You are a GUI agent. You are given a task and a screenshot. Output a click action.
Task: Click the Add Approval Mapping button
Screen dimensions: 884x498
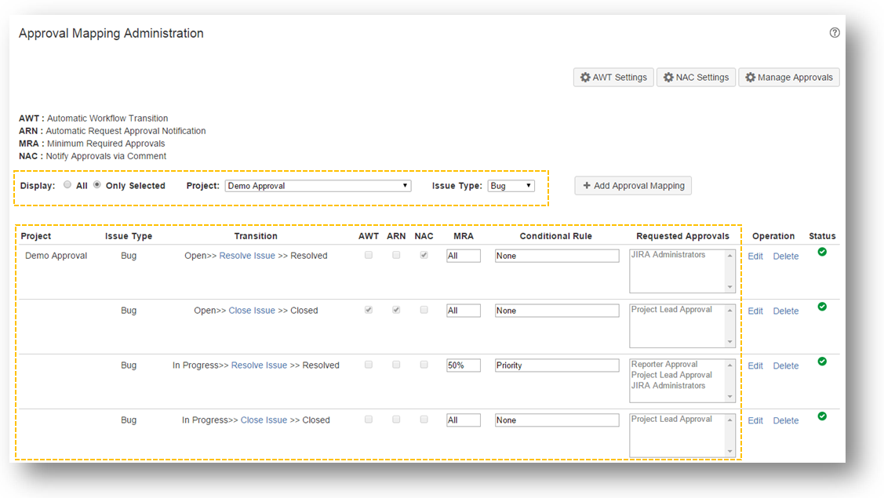click(633, 186)
